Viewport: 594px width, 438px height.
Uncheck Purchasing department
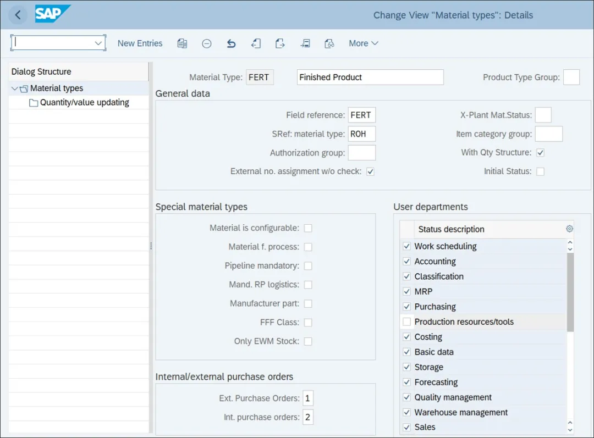(406, 307)
